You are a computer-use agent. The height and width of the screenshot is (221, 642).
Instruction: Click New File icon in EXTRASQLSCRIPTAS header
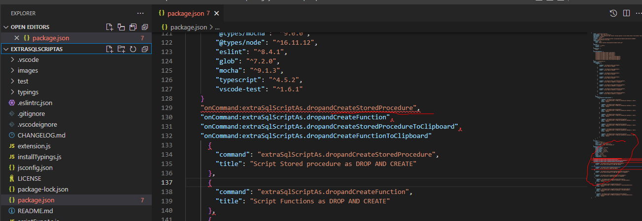point(110,49)
